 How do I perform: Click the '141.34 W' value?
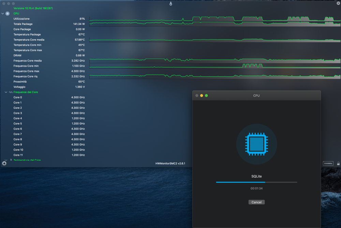(x=79, y=24)
